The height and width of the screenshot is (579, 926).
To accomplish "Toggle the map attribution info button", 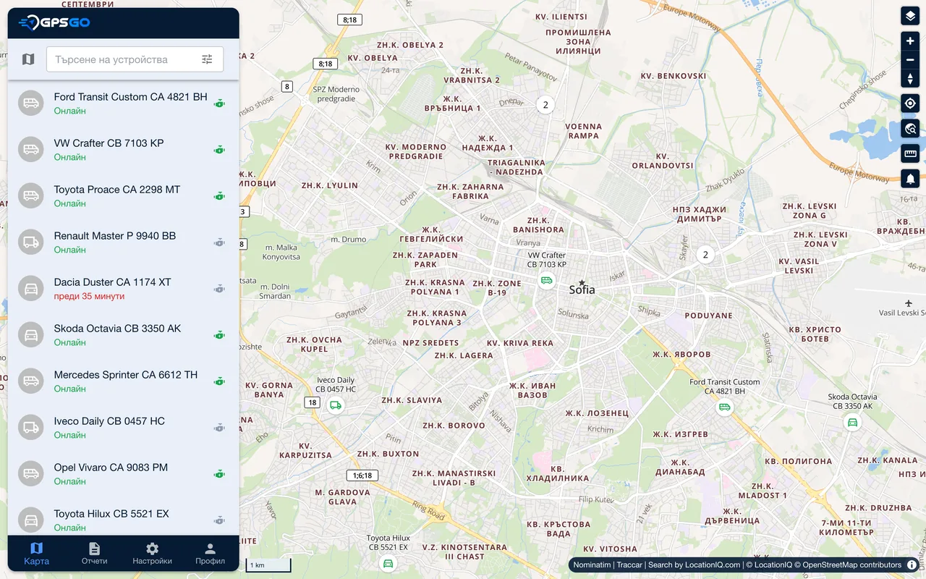I will 912,565.
